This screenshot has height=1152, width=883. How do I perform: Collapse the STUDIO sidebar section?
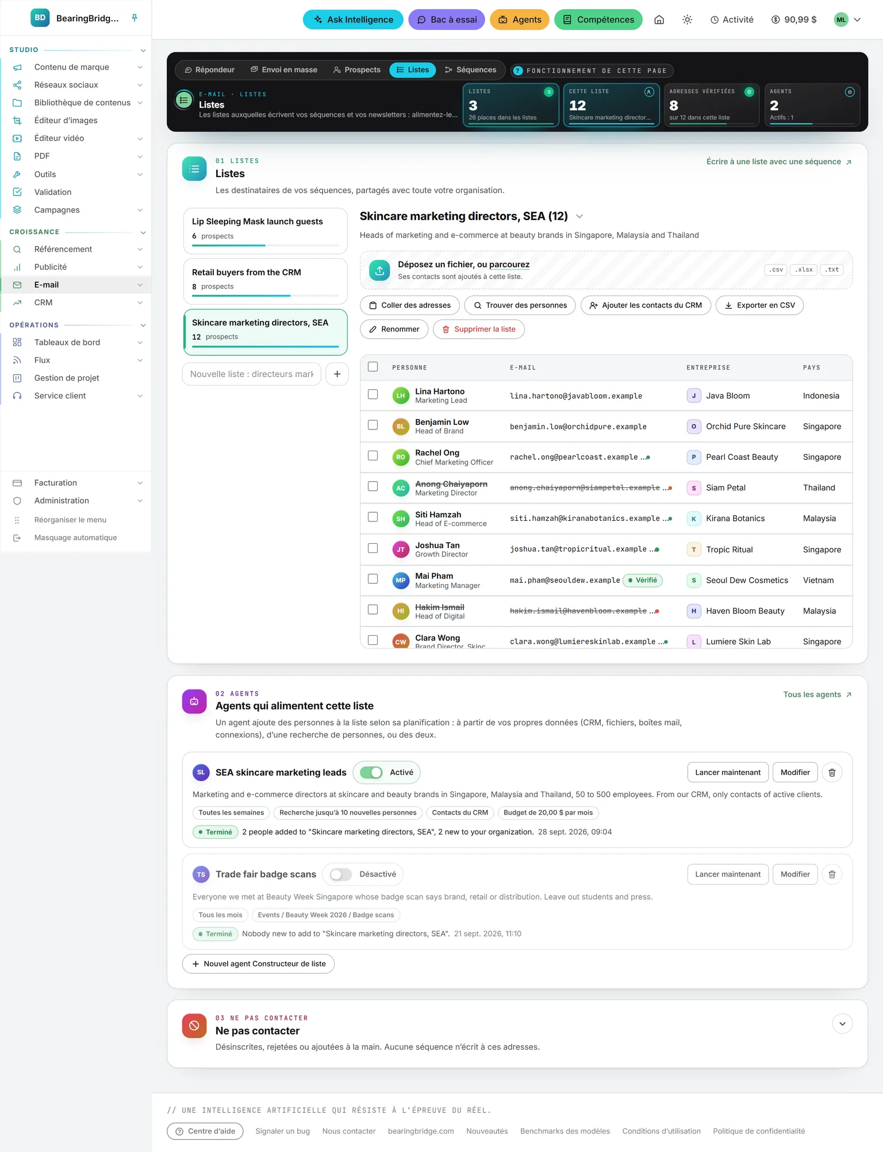143,51
